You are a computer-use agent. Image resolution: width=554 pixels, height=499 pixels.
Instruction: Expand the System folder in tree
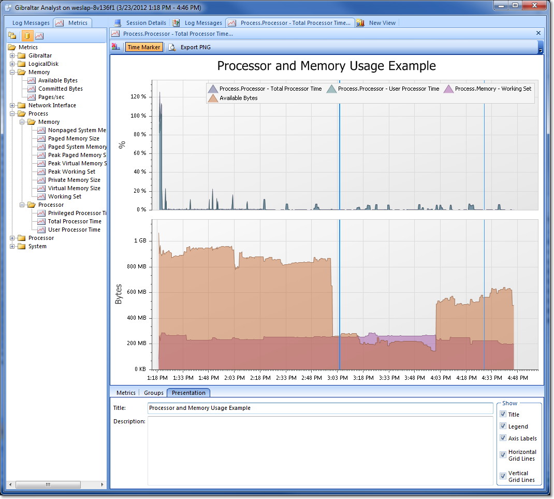(x=12, y=246)
